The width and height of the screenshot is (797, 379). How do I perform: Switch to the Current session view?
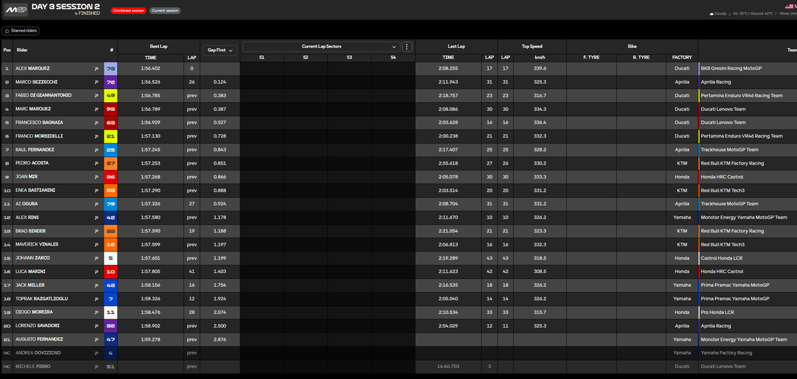pos(164,11)
